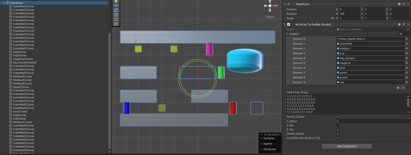Toggle the Delete_prefab checkbox
Viewport: 411px width, 155px height.
tap(338, 133)
